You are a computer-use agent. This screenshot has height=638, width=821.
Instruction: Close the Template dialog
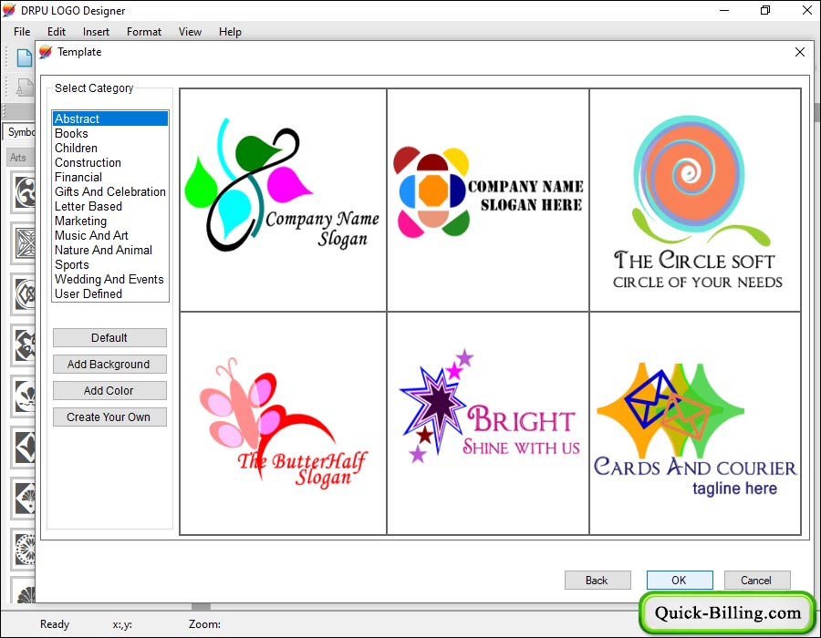(x=799, y=52)
